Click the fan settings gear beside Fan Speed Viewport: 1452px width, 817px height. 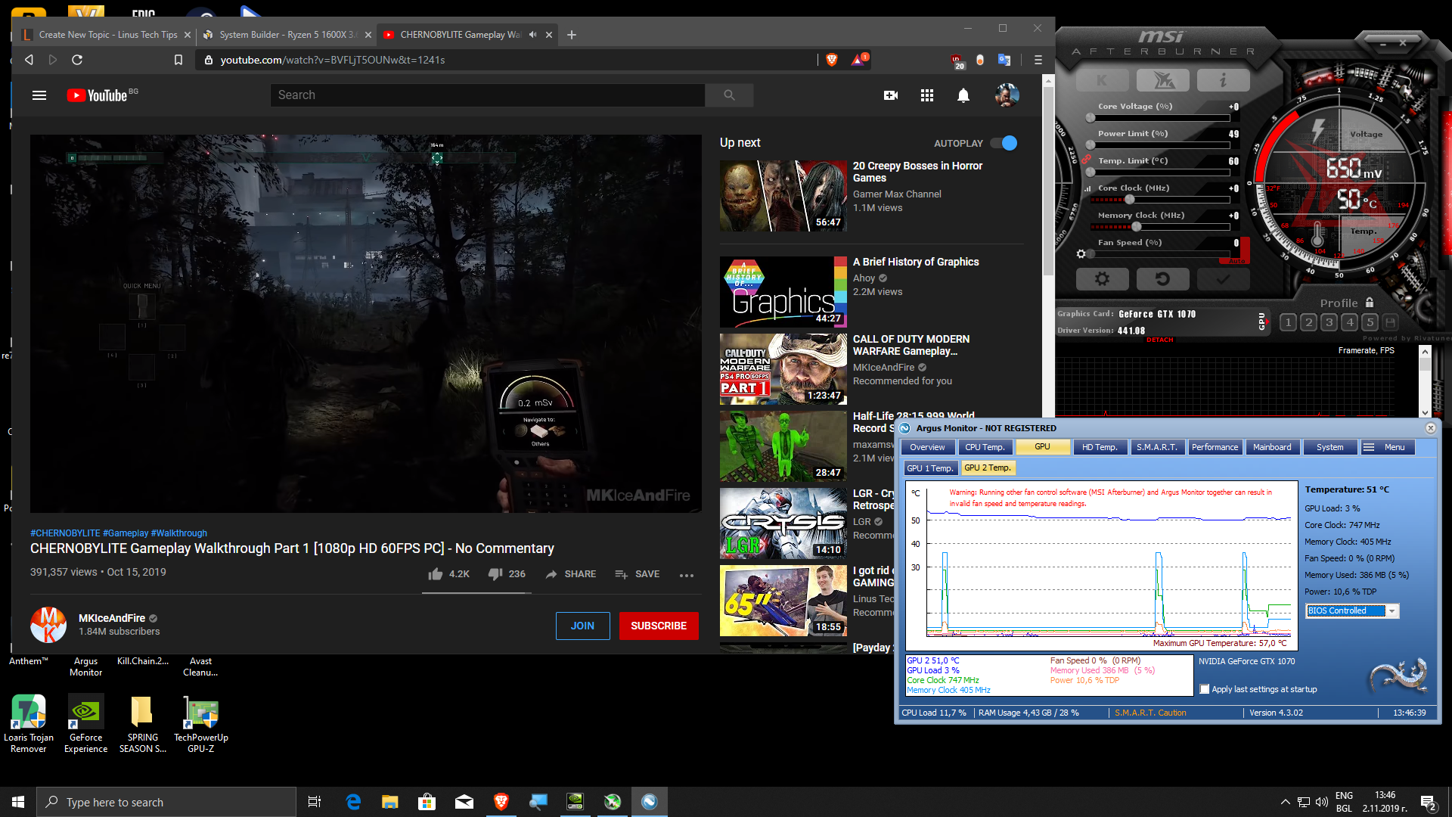click(1081, 254)
